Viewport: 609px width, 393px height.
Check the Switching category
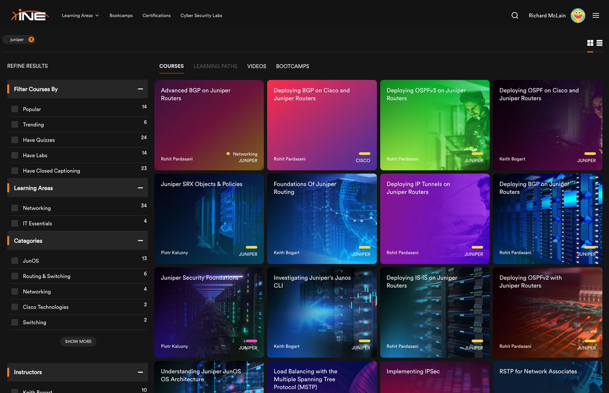pos(15,323)
